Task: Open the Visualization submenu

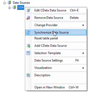Action: (x=56, y=68)
